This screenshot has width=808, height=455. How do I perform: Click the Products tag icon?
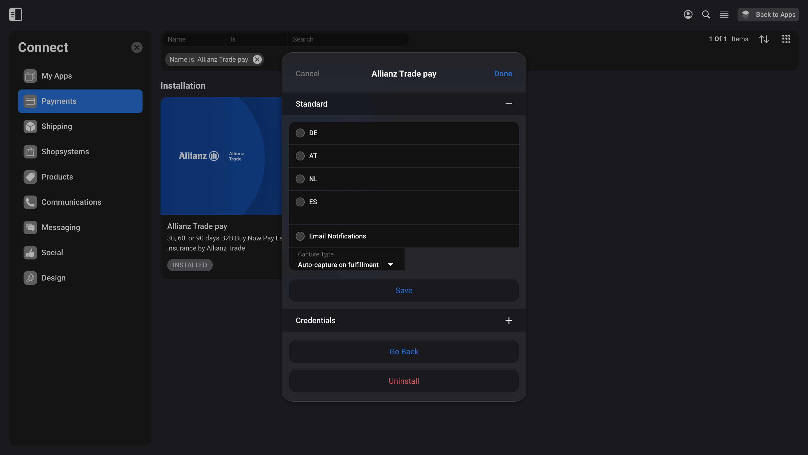(30, 177)
